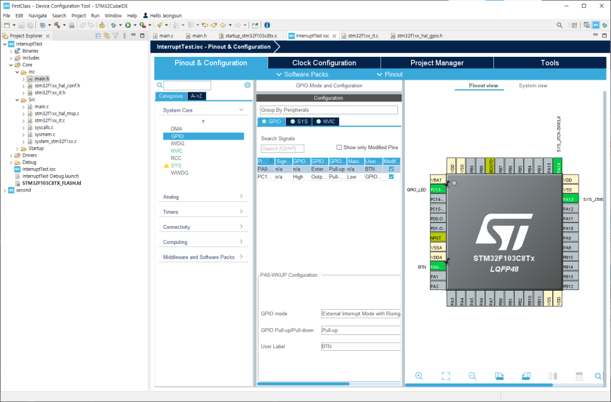
Task: Toggle Modified checkbox for PA0 row
Action: pos(392,169)
